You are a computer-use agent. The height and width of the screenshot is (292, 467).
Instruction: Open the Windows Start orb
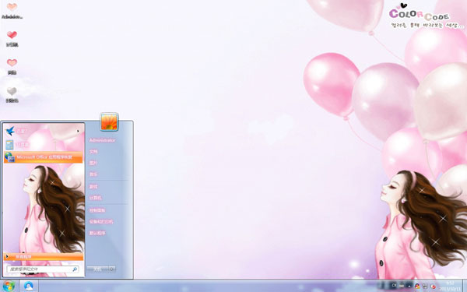tap(9, 286)
